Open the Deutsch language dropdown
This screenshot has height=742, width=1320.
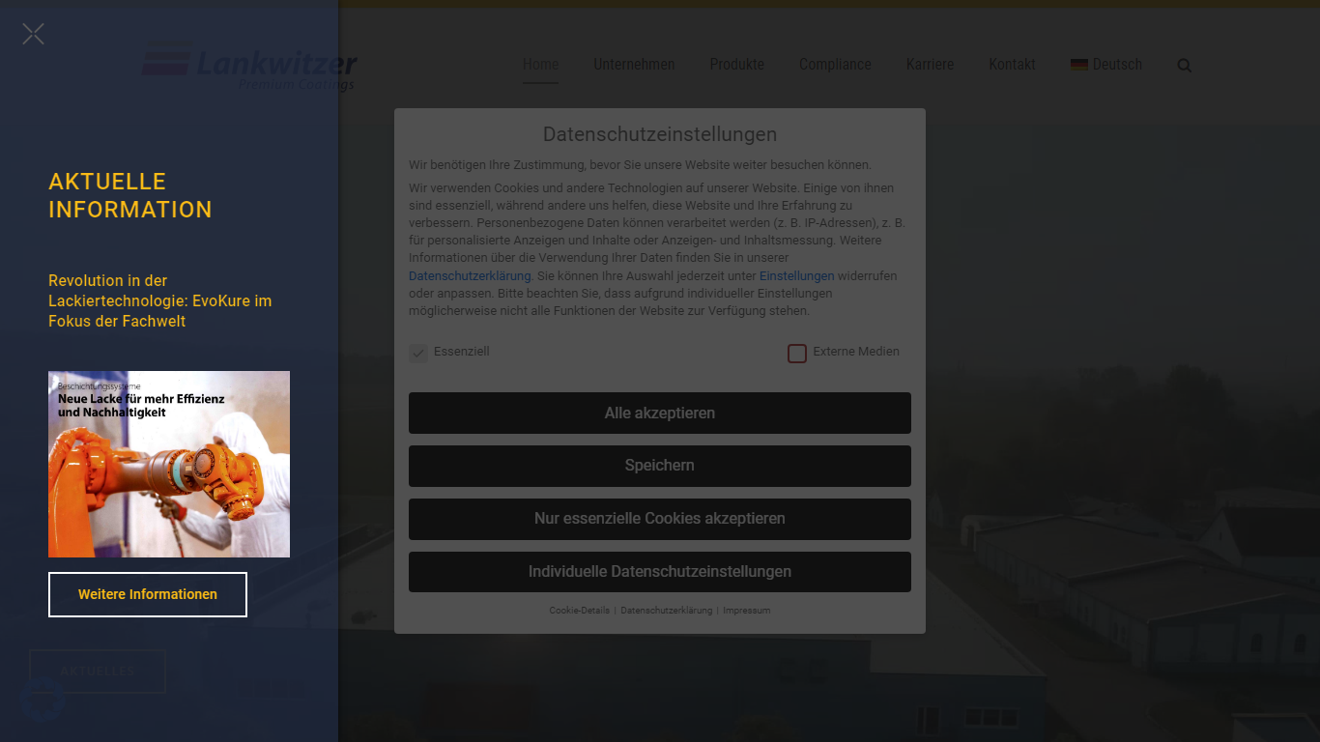1106,65
